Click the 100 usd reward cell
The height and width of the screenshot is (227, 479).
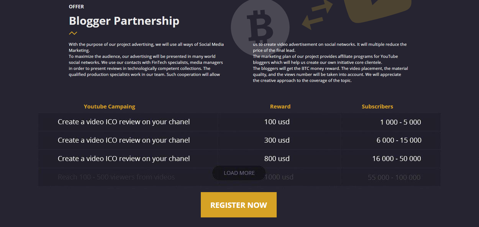click(277, 122)
